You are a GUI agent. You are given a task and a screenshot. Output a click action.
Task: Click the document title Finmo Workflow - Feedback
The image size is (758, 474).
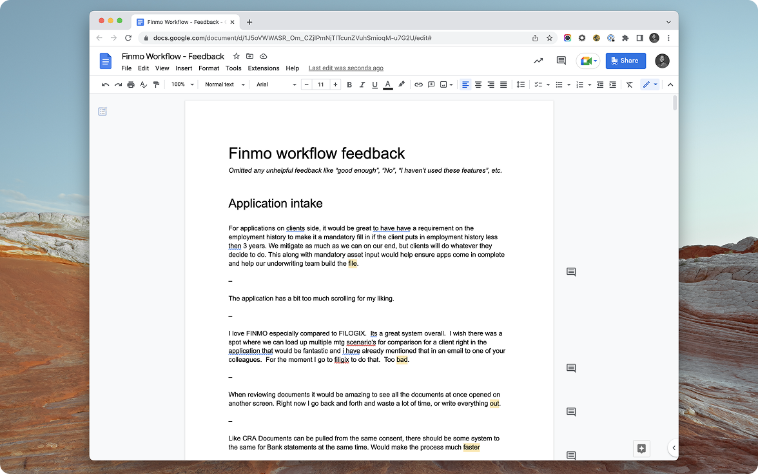coord(173,56)
